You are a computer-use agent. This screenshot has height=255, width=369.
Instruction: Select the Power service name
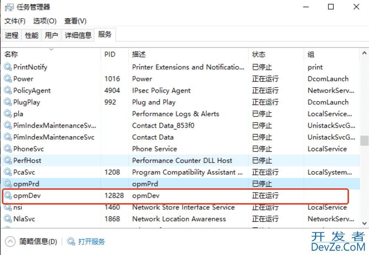coord(23,79)
